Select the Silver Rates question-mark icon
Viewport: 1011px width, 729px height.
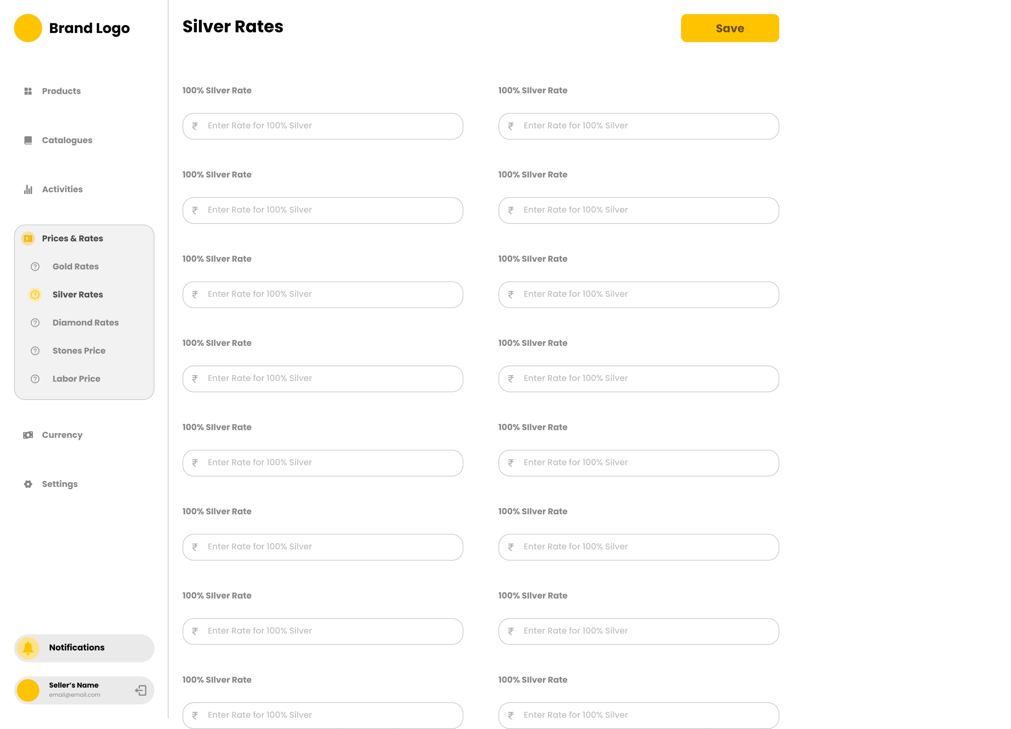[x=35, y=294]
